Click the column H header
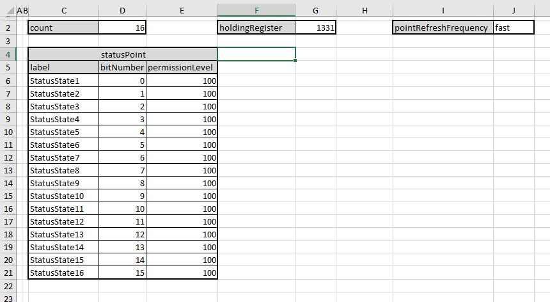 click(364, 10)
